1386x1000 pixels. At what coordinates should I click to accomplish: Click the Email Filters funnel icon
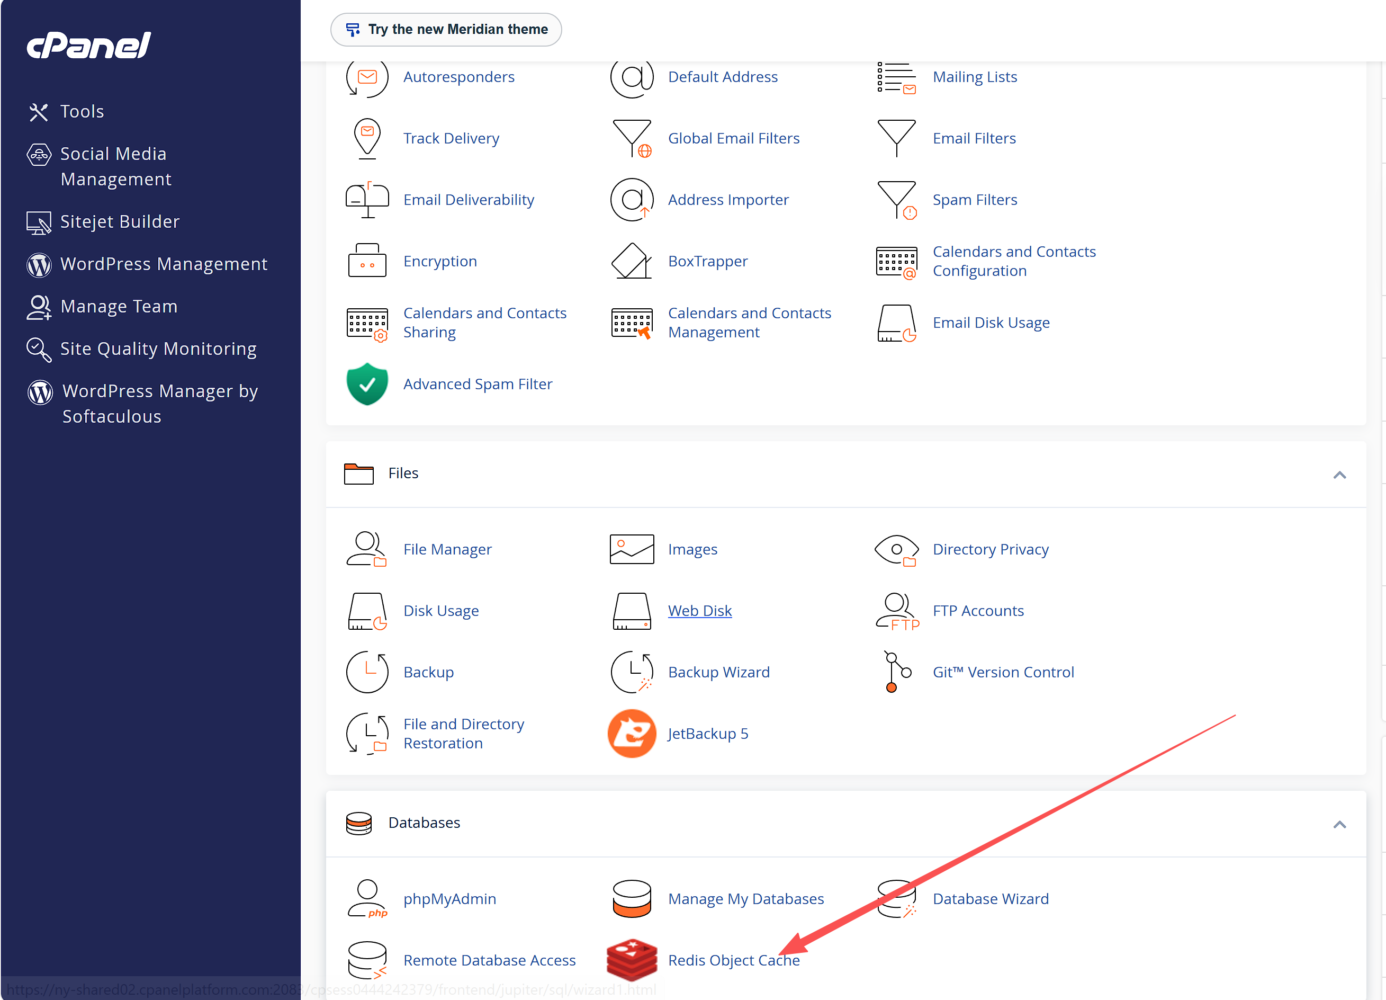pos(896,139)
